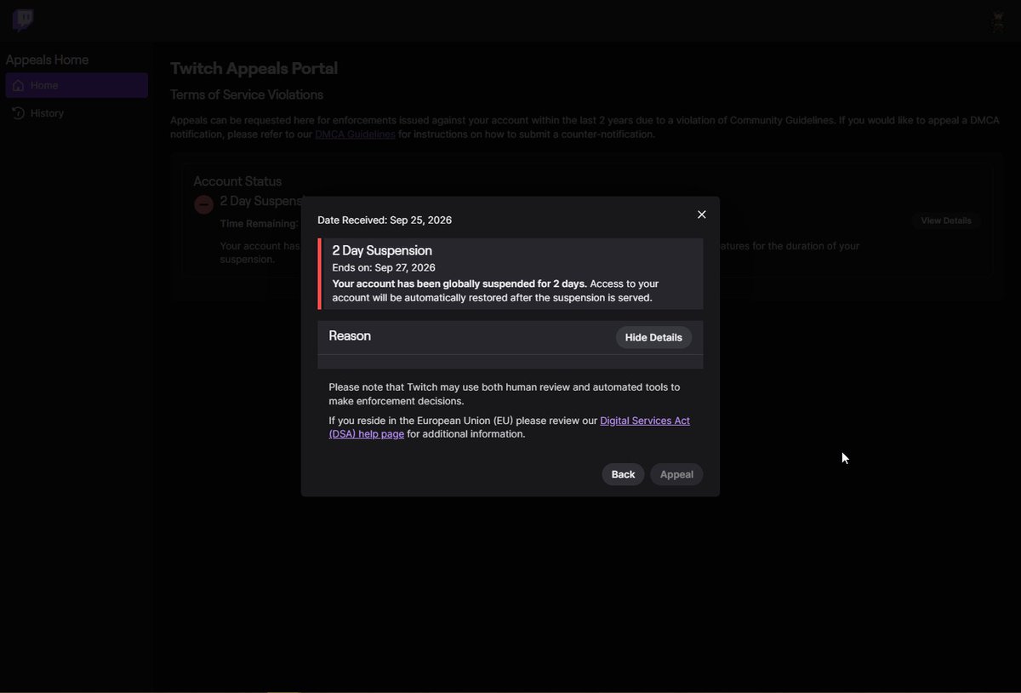Click the Hide Details button
Viewport: 1021px width, 693px height.
[x=653, y=337]
